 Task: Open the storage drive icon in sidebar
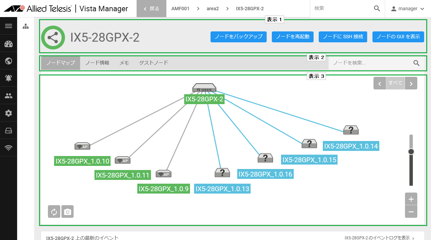coord(9,130)
